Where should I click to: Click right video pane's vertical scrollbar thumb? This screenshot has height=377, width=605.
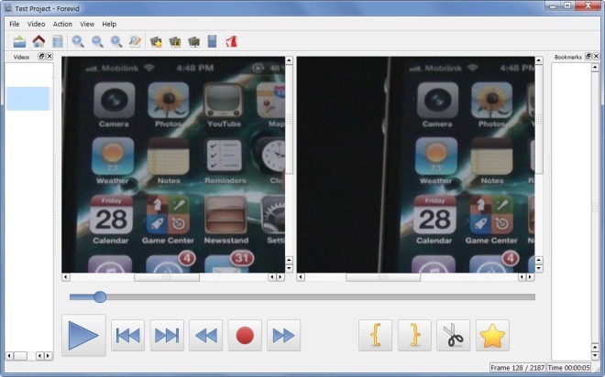coord(539,119)
